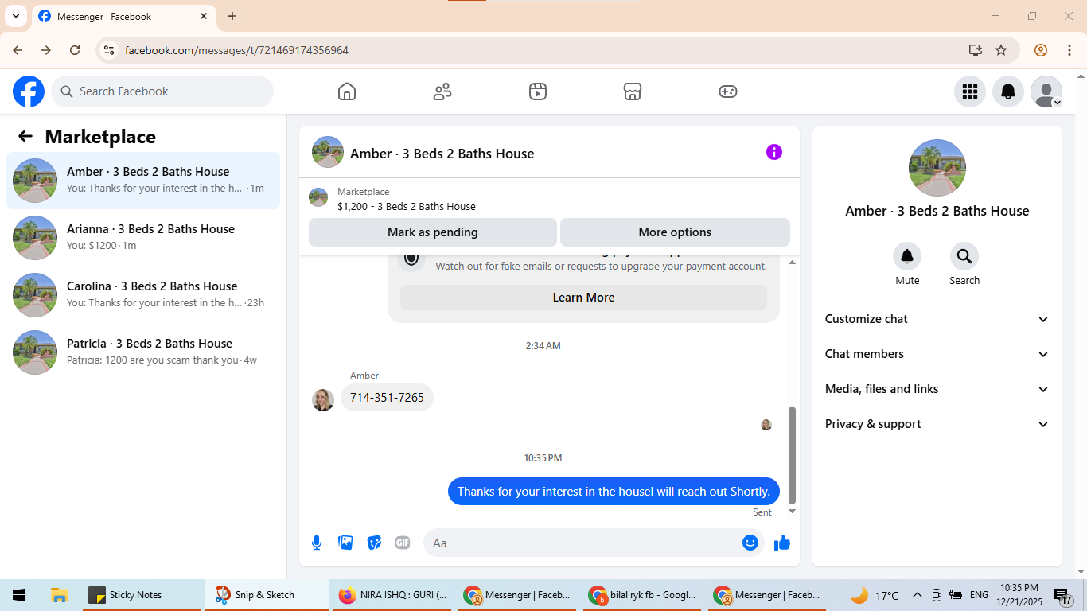The height and width of the screenshot is (611, 1087).
Task: Click the Search Facebook field
Action: click(x=162, y=91)
